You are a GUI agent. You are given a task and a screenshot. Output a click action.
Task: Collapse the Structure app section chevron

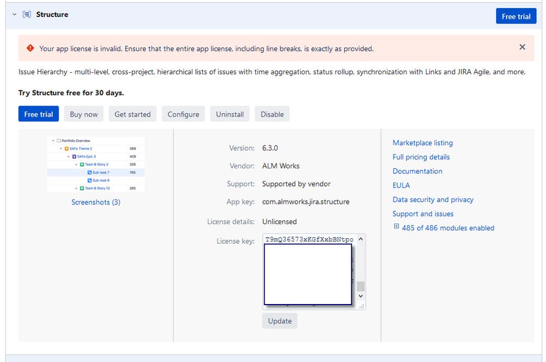[14, 14]
